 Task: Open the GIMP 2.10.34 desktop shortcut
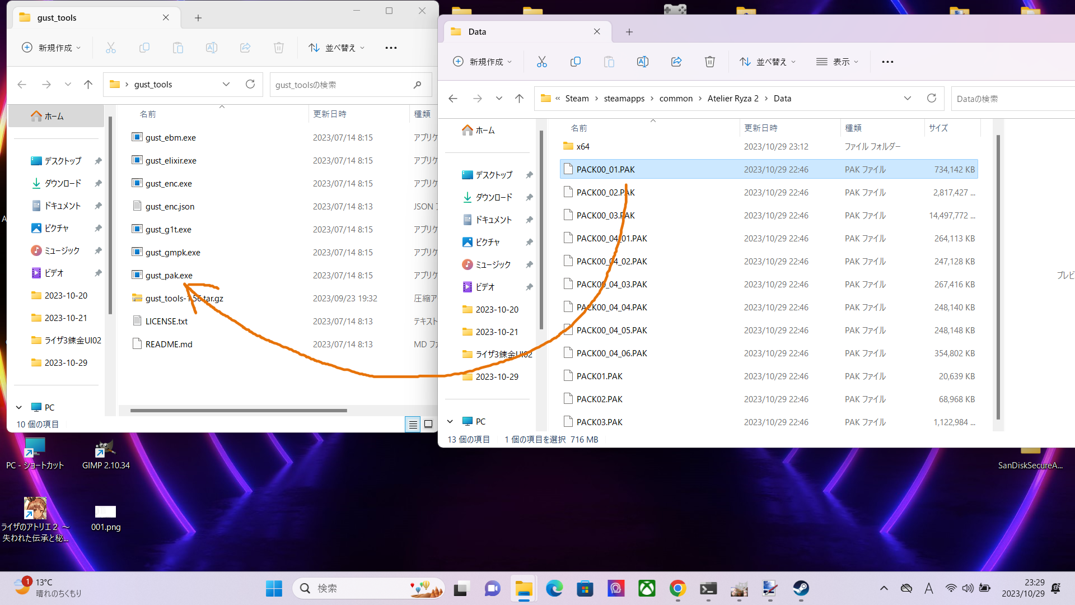coord(106,455)
